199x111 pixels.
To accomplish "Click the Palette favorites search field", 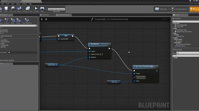I will 186,22.
